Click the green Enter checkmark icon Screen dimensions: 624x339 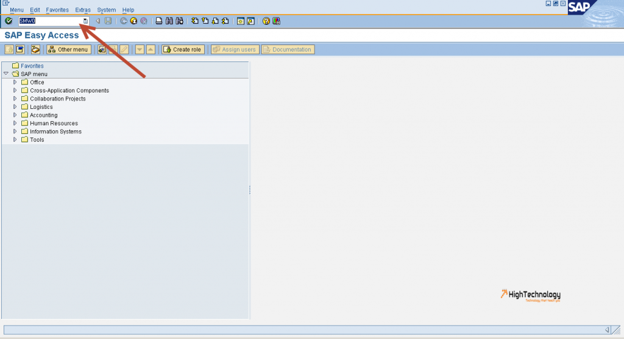[9, 21]
